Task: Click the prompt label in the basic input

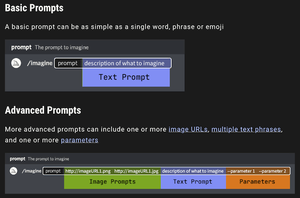Action: (x=68, y=63)
